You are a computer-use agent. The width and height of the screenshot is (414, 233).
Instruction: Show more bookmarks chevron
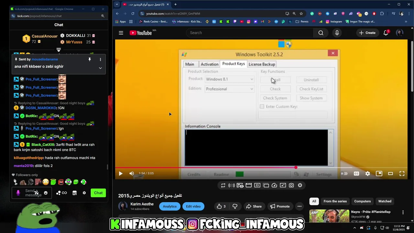(x=406, y=22)
